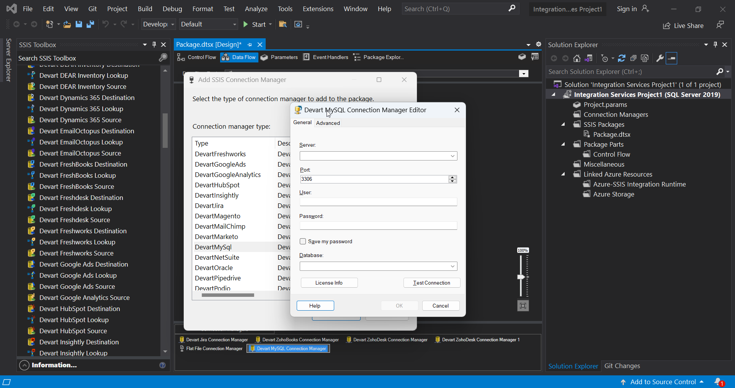Click the designer zoom slider handle
Viewport: 735px width, 388px height.
click(x=521, y=277)
